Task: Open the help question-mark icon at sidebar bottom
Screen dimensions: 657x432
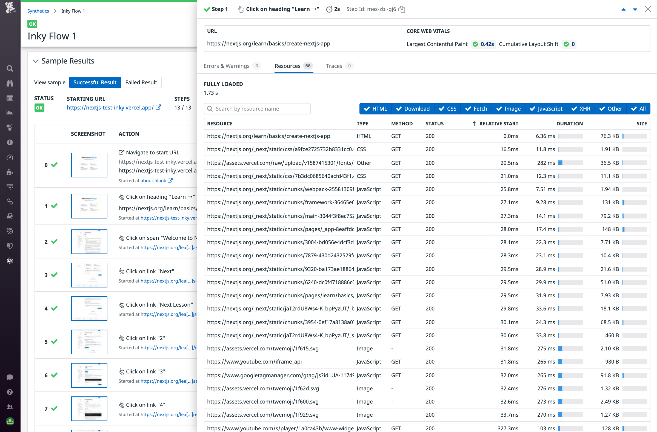Action: (x=10, y=392)
